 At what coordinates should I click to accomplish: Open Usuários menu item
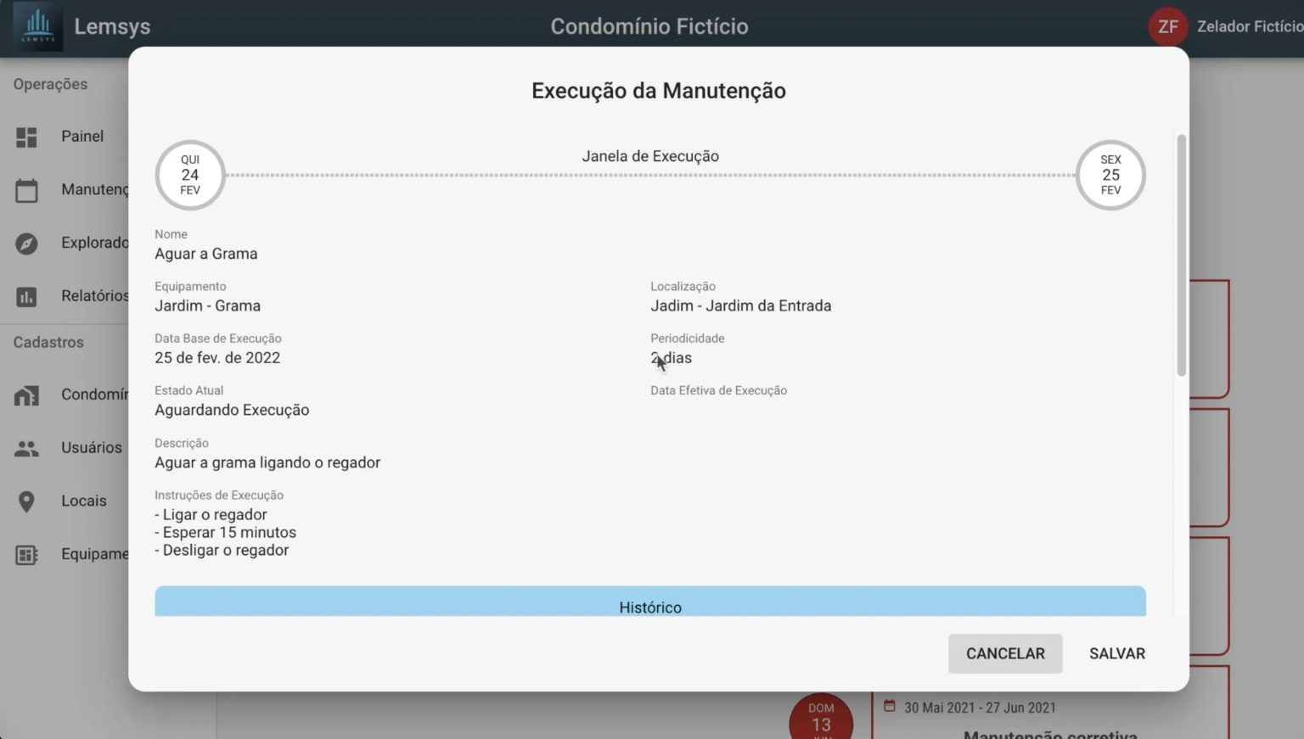point(92,448)
